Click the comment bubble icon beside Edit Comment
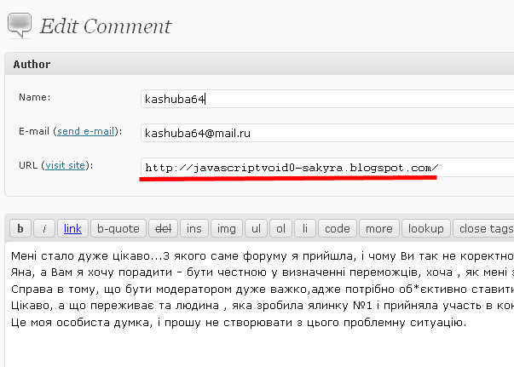 point(19,26)
